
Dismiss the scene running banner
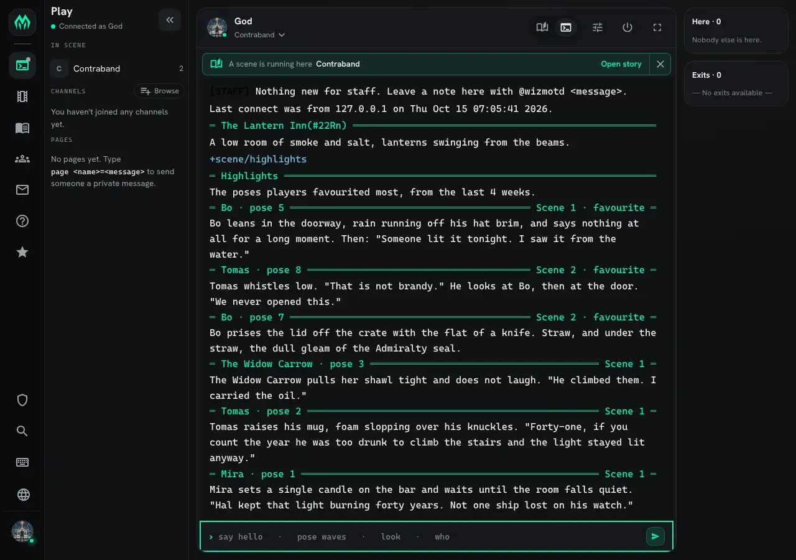660,64
